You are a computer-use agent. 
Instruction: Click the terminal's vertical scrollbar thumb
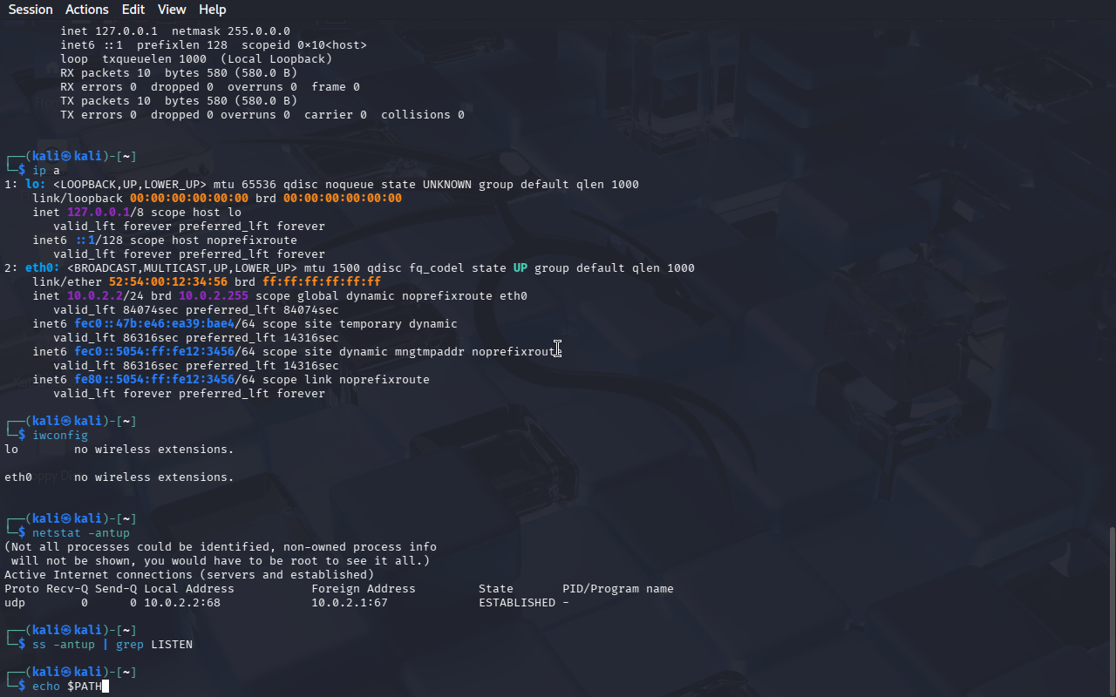pos(1112,611)
